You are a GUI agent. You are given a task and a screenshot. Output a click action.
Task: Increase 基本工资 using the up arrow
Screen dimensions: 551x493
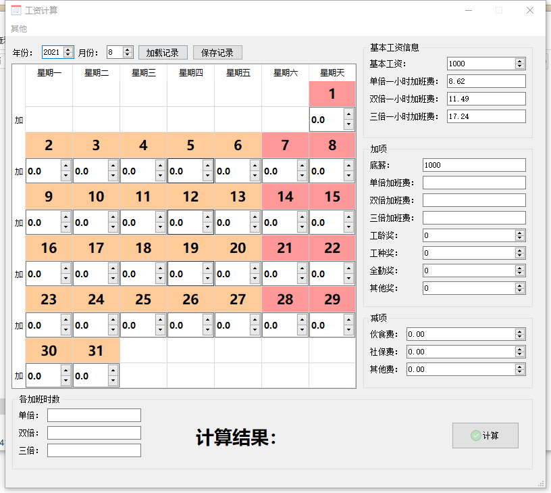pyautogui.click(x=519, y=61)
